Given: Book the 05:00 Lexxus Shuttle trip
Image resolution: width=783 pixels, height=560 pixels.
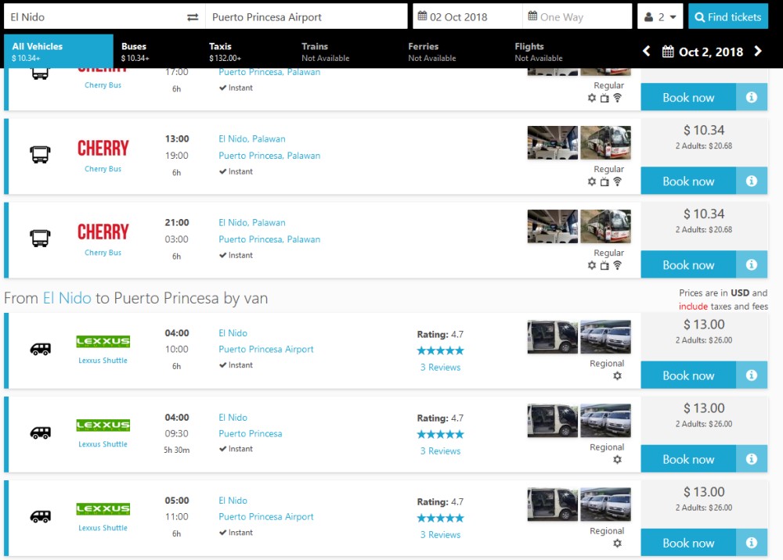Looking at the screenshot, I should pyautogui.click(x=688, y=543).
